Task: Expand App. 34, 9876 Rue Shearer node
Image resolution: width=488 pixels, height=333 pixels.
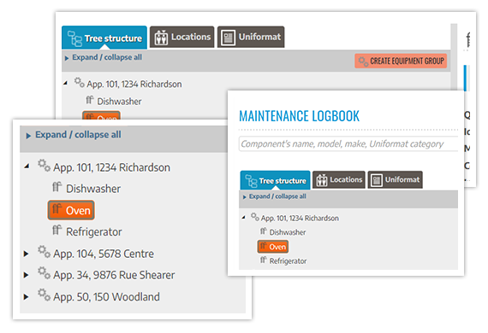Action: [x=27, y=275]
